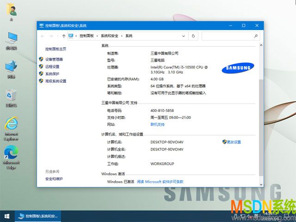The width and height of the screenshot is (296, 222).
Task: Launch Internet Explorer from the desktop
Action: [x=11, y=129]
